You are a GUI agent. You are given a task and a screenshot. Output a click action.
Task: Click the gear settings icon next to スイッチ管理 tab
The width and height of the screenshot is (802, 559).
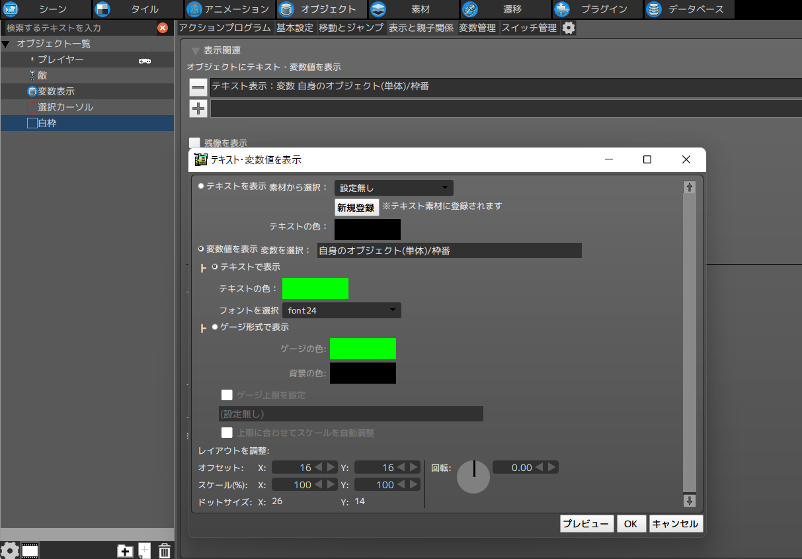click(568, 28)
